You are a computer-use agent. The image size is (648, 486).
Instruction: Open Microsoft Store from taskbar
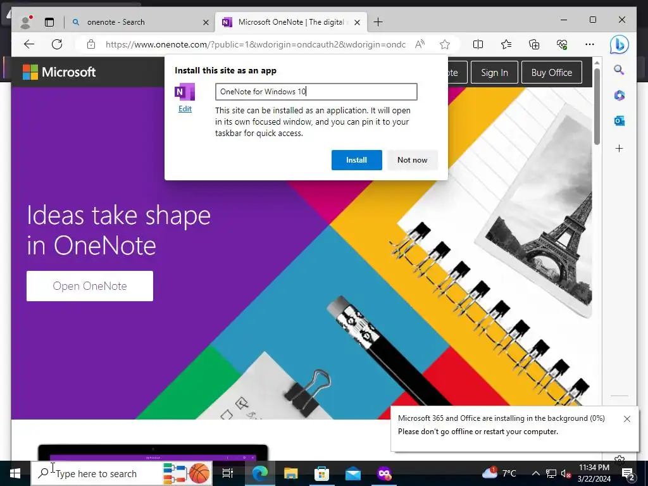click(x=321, y=473)
